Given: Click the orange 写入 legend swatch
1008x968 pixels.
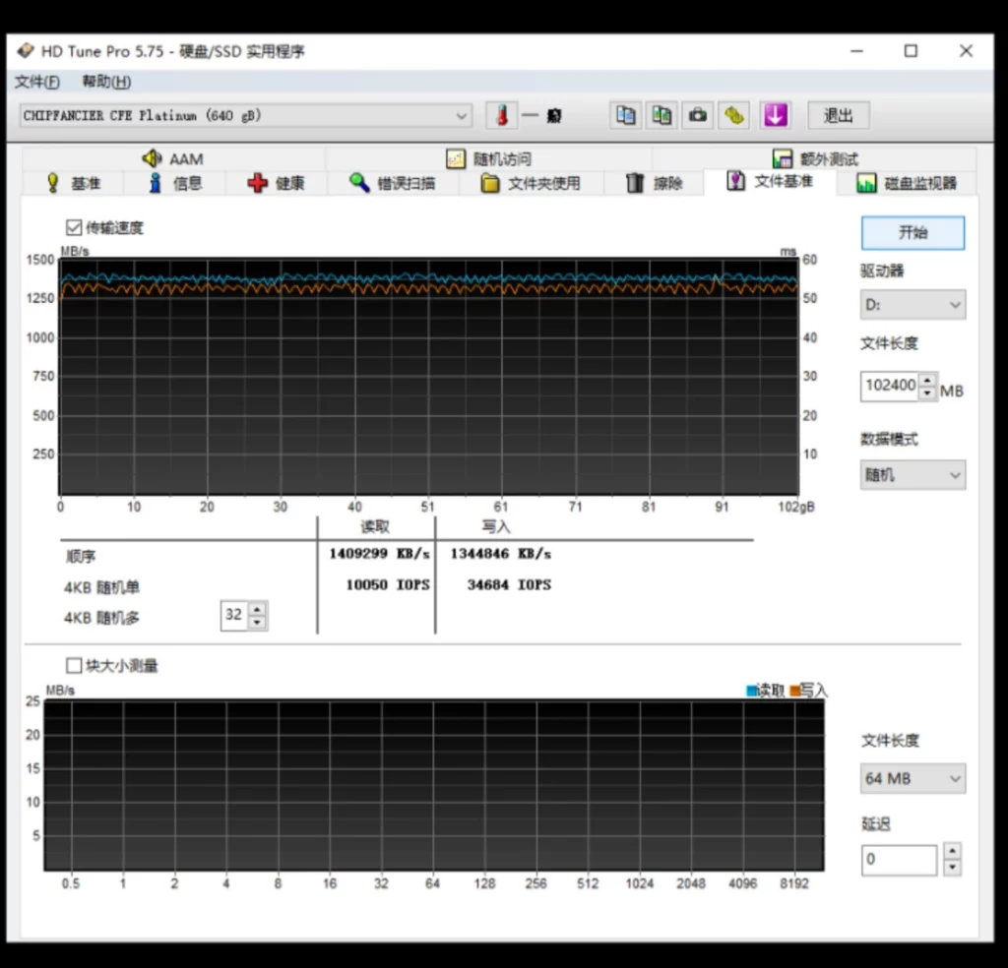Looking at the screenshot, I should tap(795, 691).
